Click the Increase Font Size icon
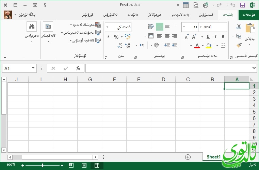This screenshot has width=259, height=170. tap(194, 37)
